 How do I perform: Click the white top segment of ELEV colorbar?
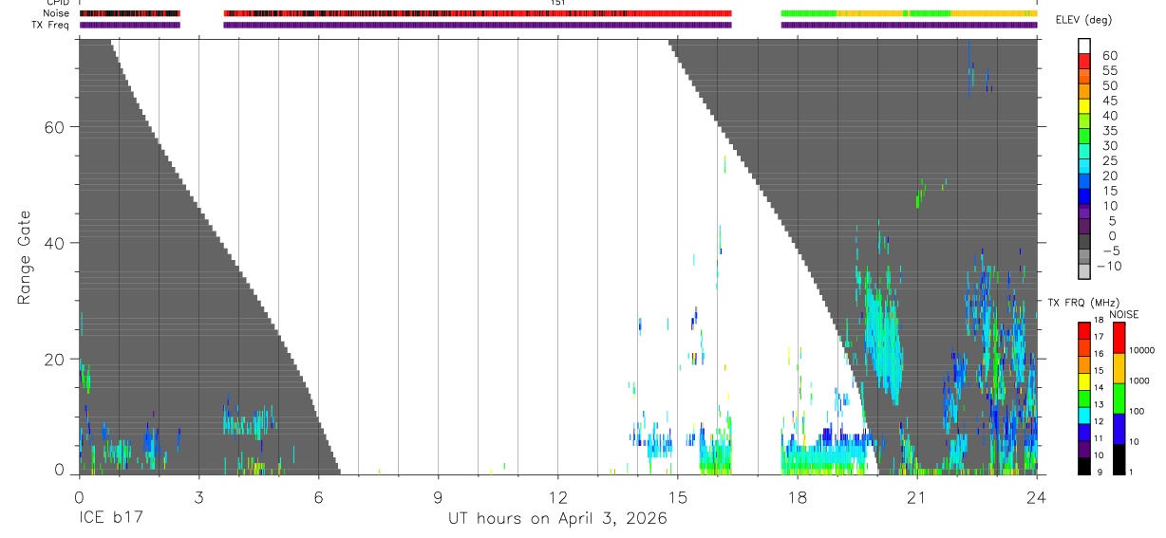1084,46
